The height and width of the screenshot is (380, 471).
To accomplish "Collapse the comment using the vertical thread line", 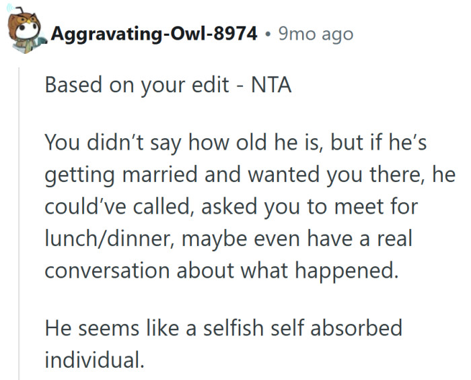I will [x=20, y=222].
